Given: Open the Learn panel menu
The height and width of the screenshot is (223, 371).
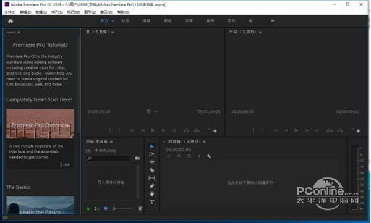Looking at the screenshot, I should pos(19,32).
